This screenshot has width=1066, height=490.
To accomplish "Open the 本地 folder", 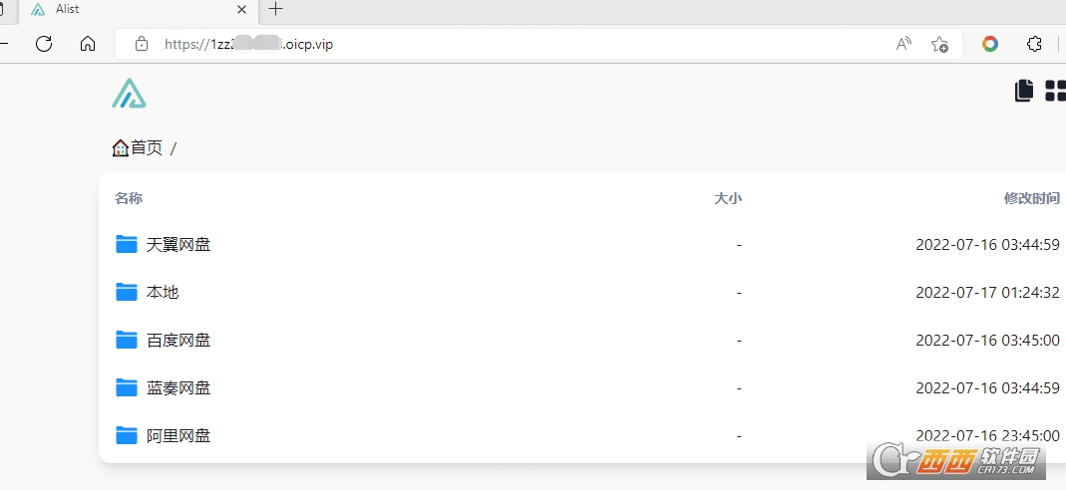I will pos(163,293).
